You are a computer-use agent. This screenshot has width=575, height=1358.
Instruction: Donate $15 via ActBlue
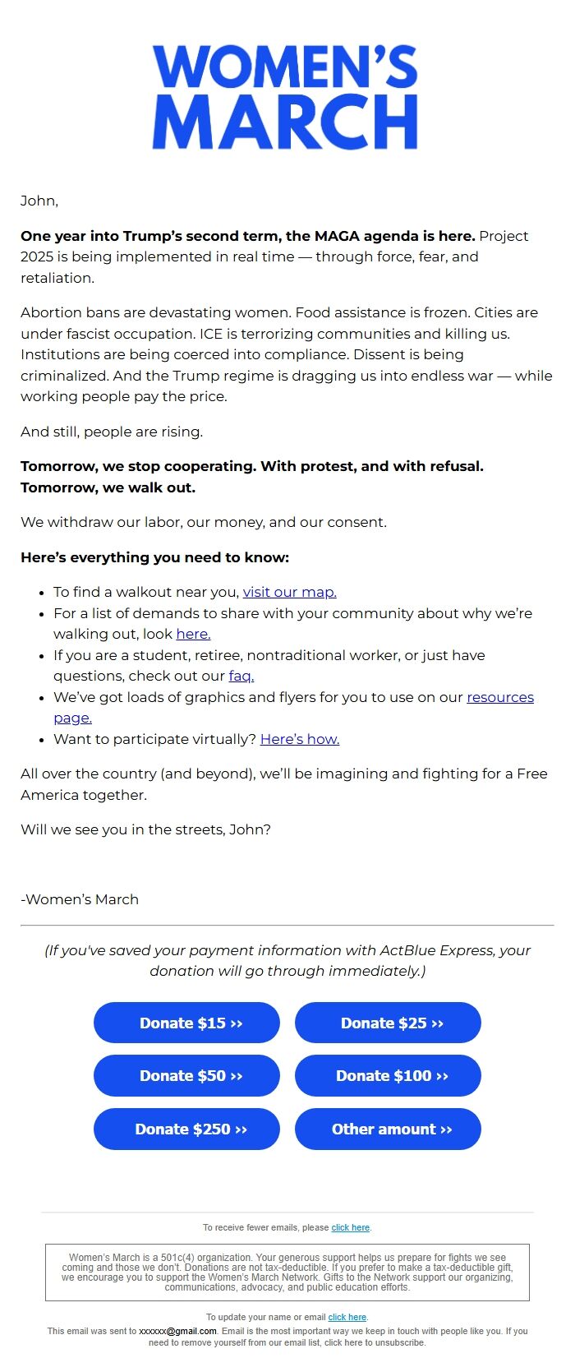(186, 1023)
